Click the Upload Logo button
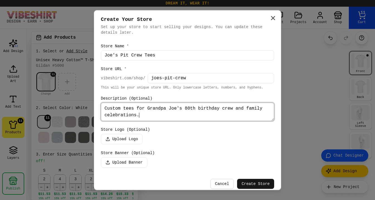Viewport: 375px width, 200px height. (122, 139)
